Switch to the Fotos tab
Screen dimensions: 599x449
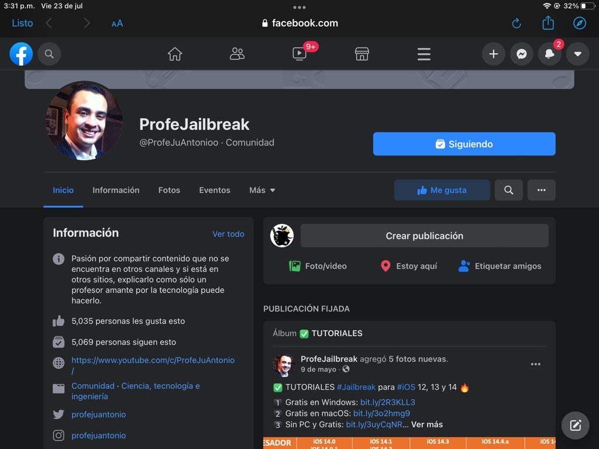[169, 190]
